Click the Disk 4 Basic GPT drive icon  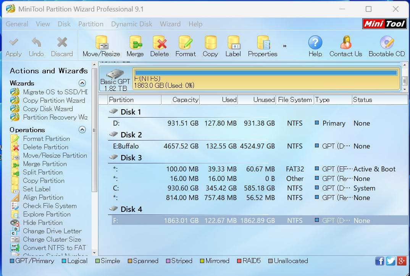click(x=115, y=74)
